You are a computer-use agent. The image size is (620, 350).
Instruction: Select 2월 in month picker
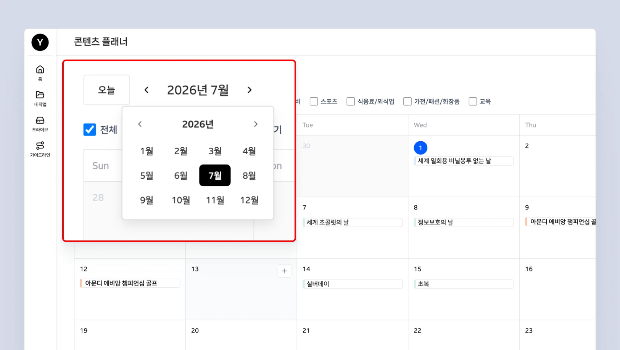(181, 151)
